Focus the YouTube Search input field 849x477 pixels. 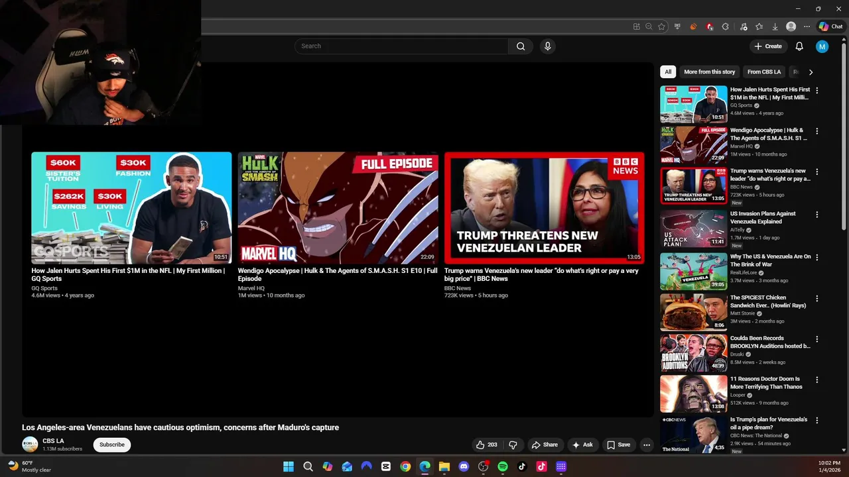(x=401, y=46)
